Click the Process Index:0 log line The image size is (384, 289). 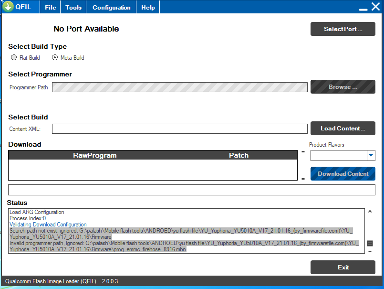click(28, 218)
